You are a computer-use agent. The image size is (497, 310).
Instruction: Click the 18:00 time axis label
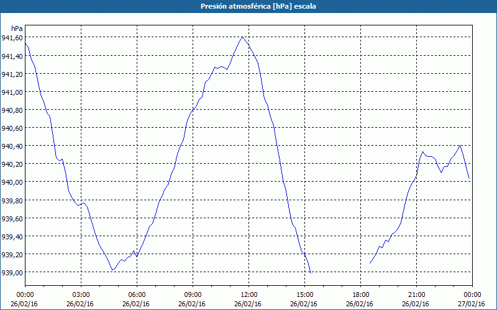[x=361, y=295]
